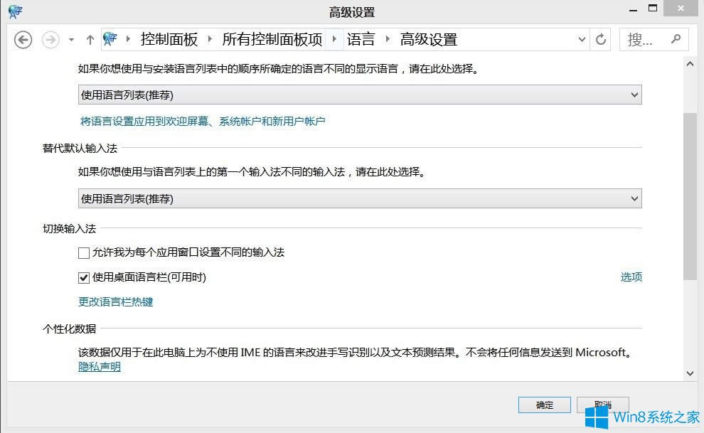Open 隐私声明 link
704x433 pixels.
(100, 367)
